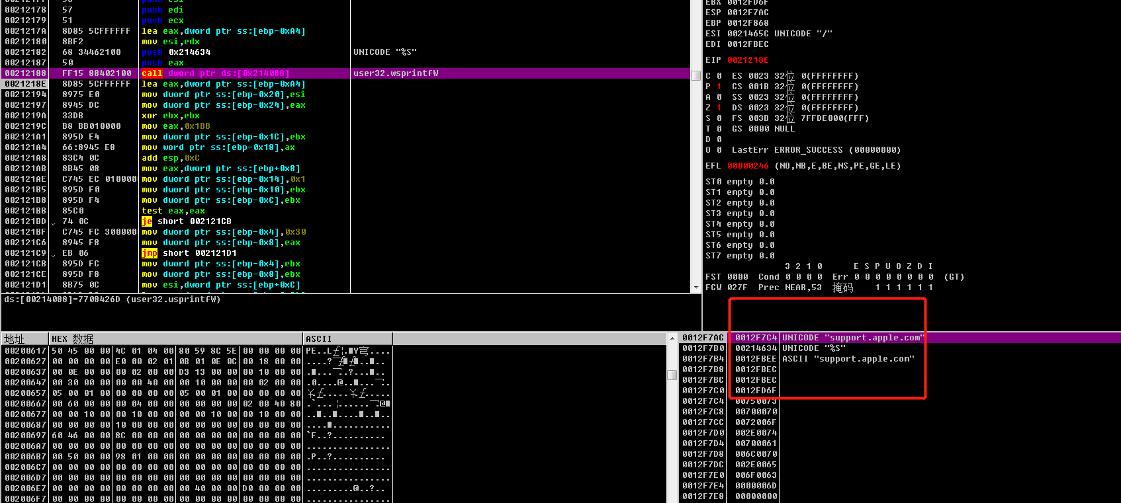Select the ST0 empty 0.0 FPU register
Screen dimensions: 1121x503
point(740,182)
